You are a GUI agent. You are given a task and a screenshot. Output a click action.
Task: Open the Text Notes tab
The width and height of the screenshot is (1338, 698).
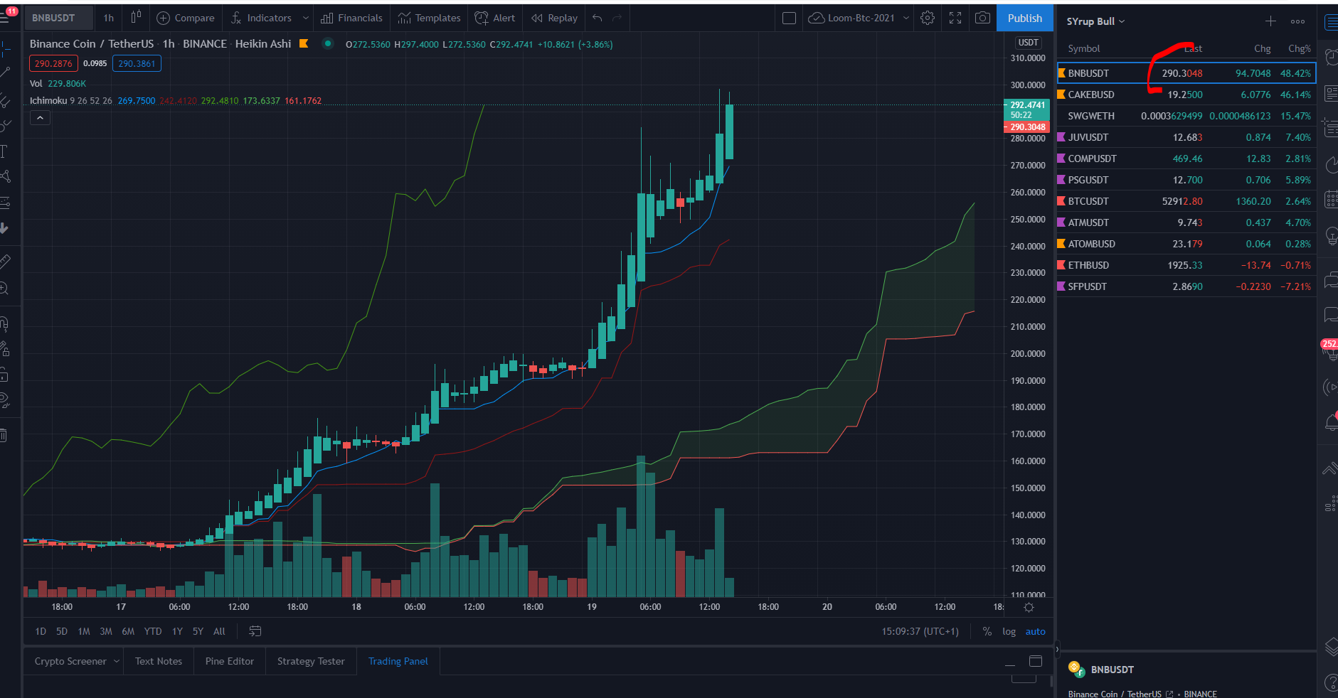point(159,661)
